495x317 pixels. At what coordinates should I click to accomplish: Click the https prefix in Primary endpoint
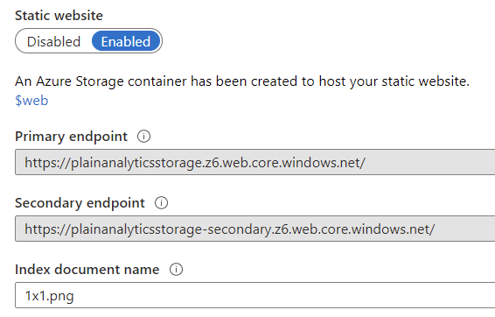[x=41, y=163]
